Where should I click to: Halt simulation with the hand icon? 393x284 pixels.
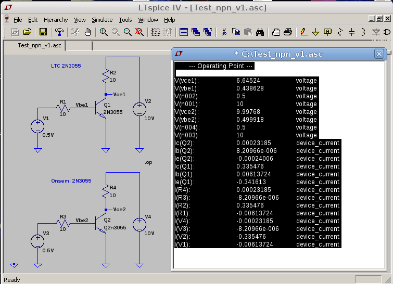click(87, 32)
